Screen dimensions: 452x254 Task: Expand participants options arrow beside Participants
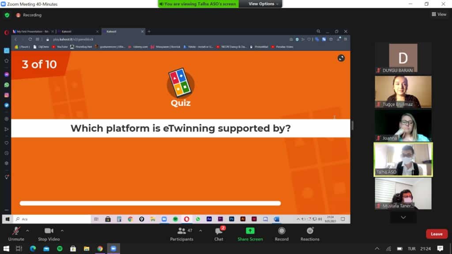tap(200, 231)
